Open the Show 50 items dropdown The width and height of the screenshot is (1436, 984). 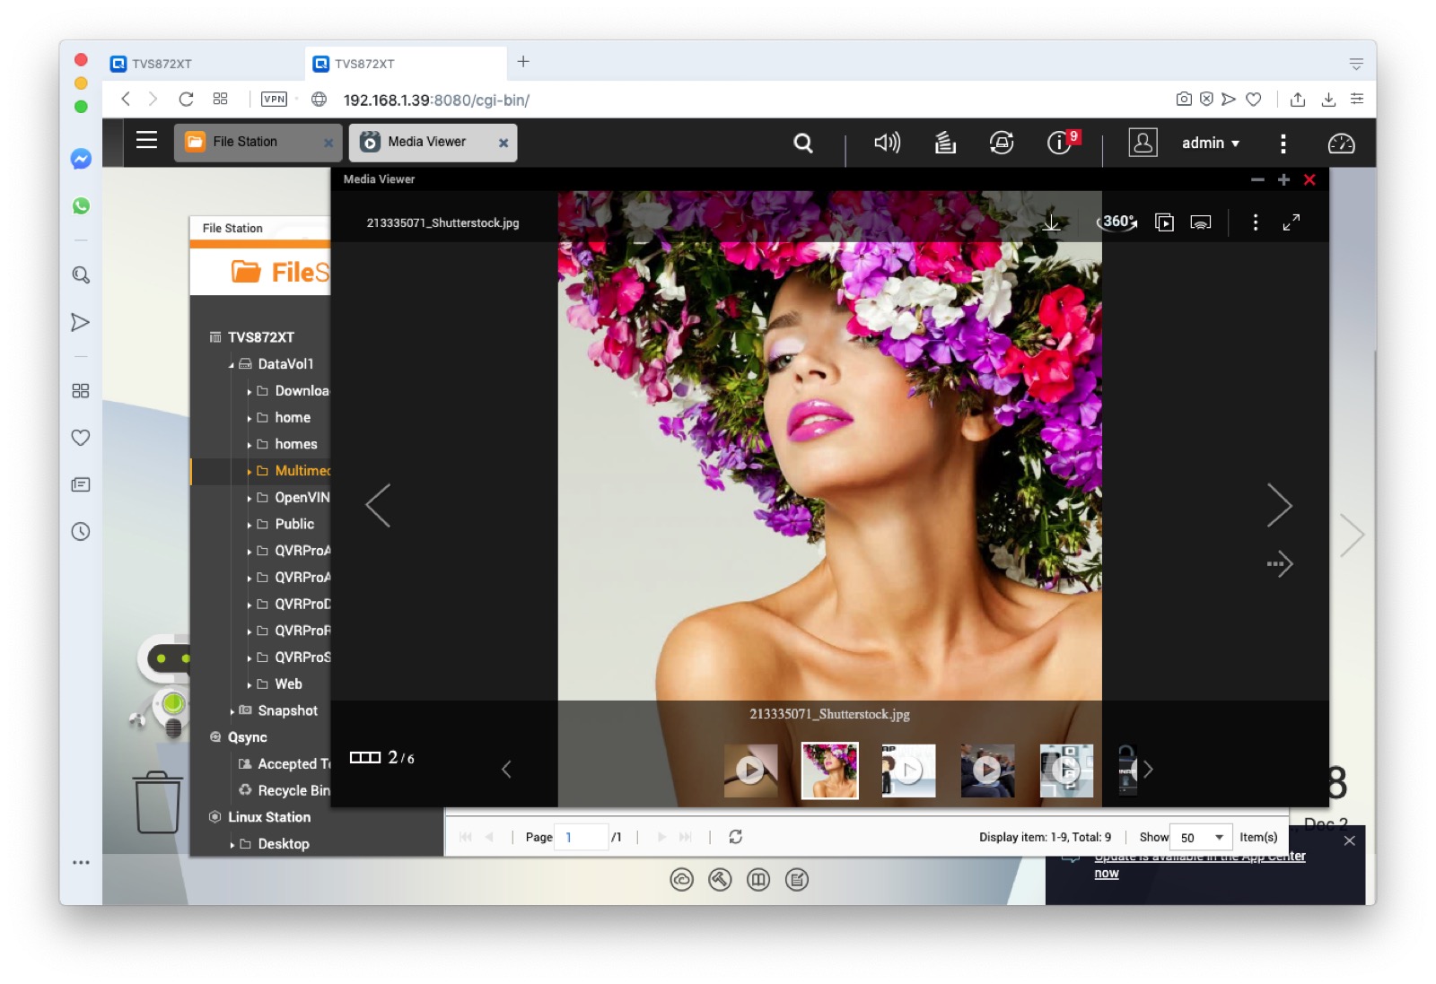tap(1202, 837)
